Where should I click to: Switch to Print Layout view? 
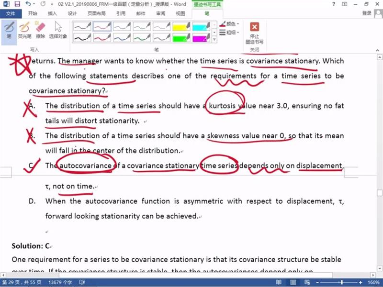(293, 282)
